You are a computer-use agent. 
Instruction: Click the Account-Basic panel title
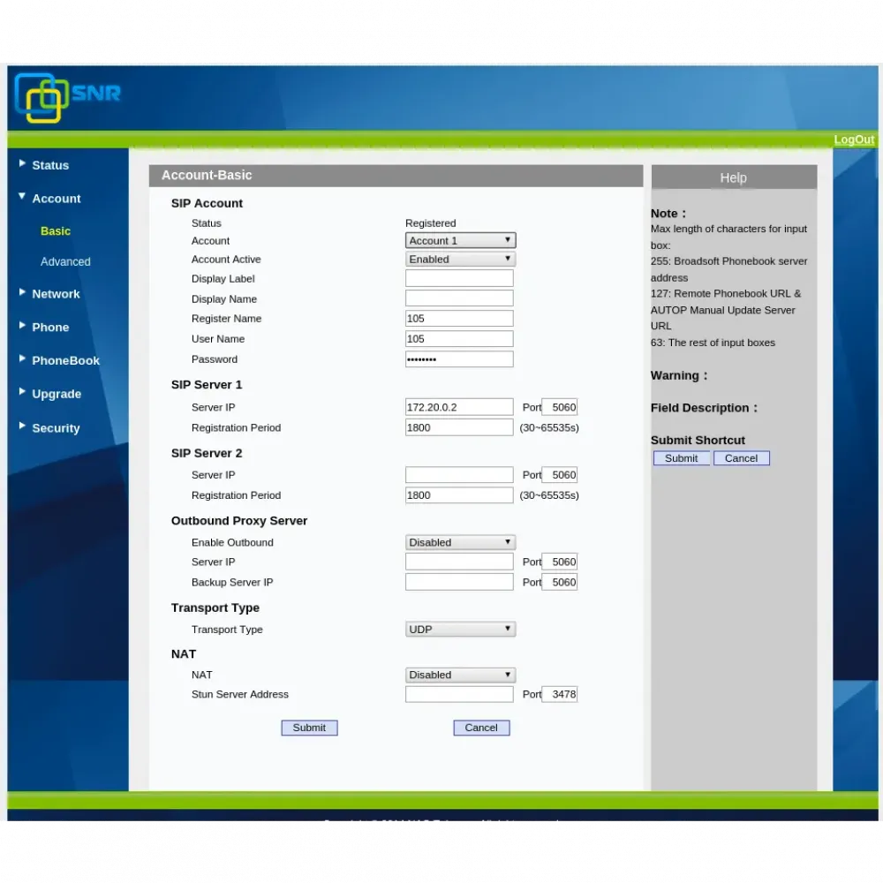207,175
